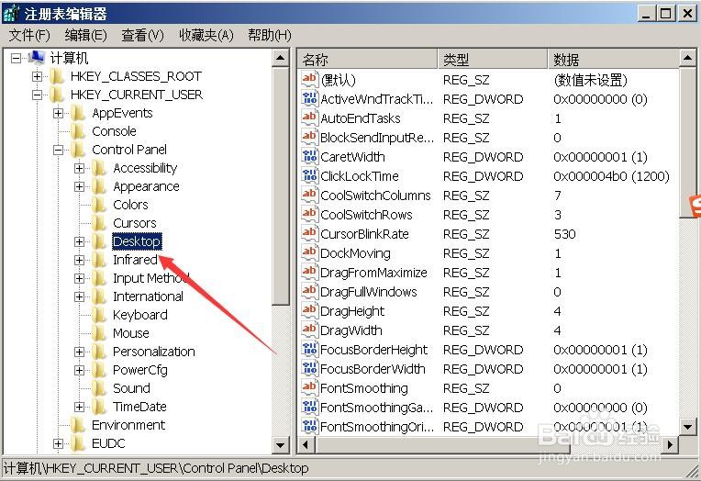Select the CoolSwitchRows value name

(366, 215)
